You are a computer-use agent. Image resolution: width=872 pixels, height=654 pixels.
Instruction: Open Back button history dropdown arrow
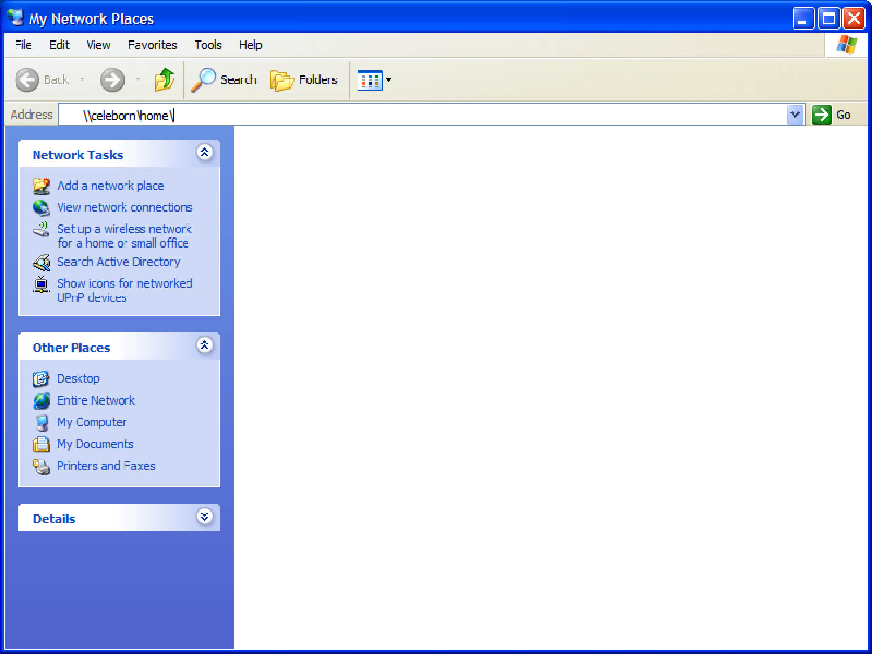[82, 79]
